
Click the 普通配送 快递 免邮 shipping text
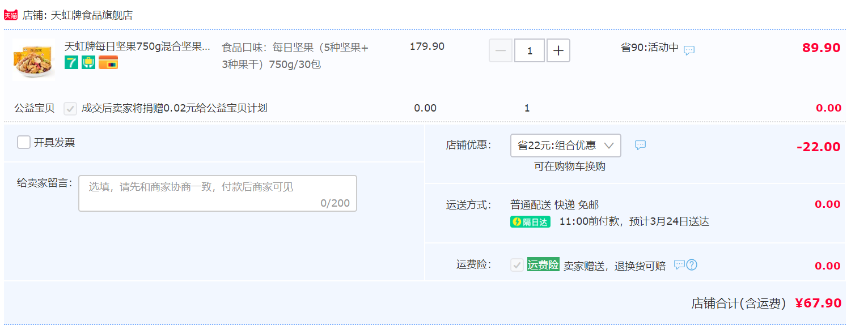(x=554, y=204)
